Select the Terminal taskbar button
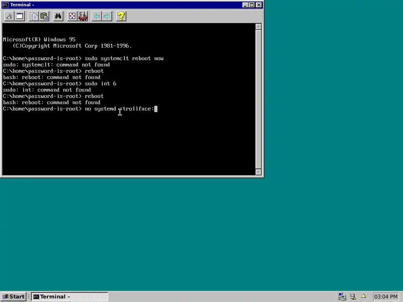This screenshot has width=403, height=302. coord(70,296)
